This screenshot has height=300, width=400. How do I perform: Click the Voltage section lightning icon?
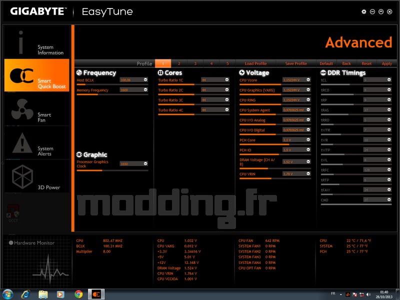point(242,72)
